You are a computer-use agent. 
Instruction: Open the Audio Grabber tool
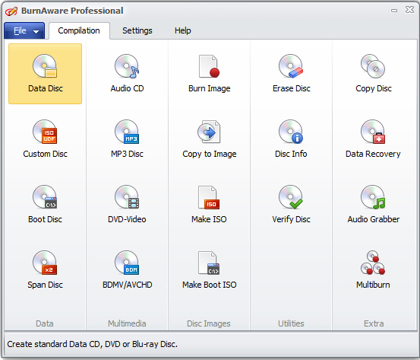point(373,205)
